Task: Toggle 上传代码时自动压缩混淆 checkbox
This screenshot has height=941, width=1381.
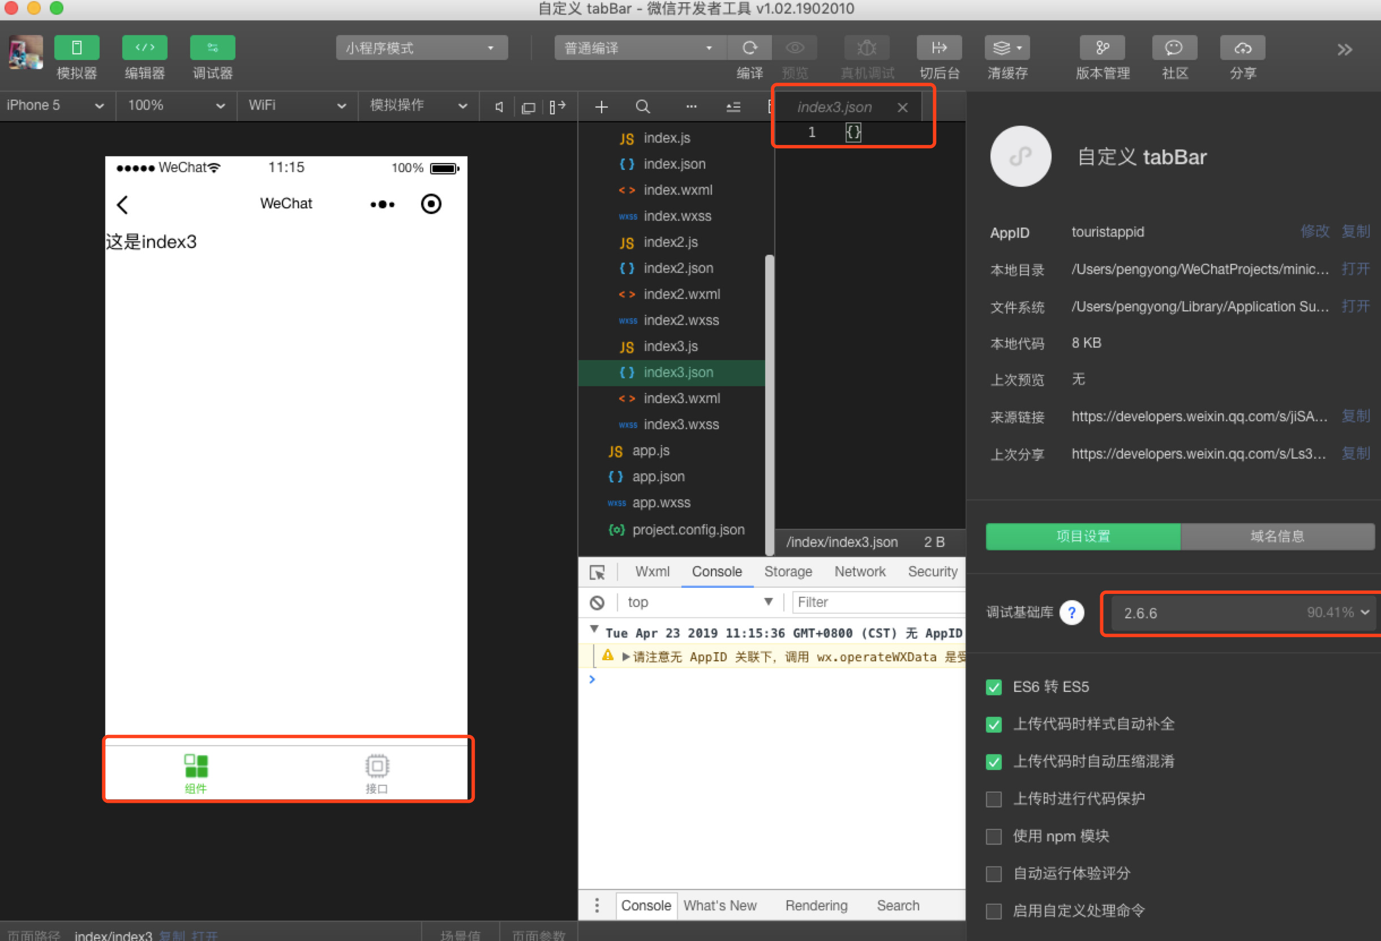Action: click(x=993, y=762)
